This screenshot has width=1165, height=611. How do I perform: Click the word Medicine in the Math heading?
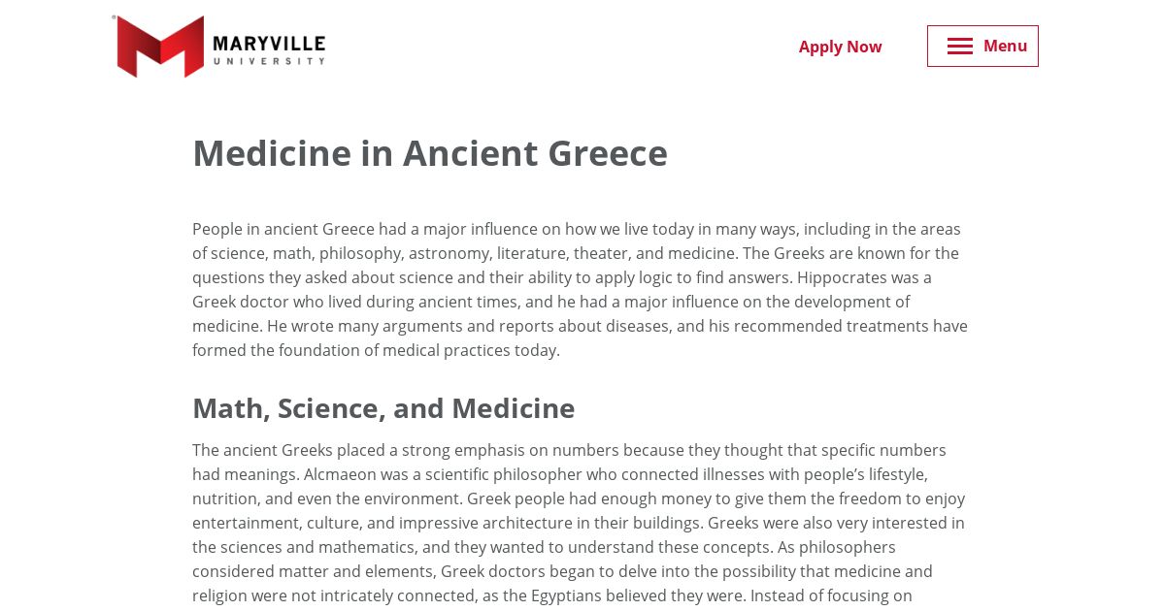[x=513, y=408]
